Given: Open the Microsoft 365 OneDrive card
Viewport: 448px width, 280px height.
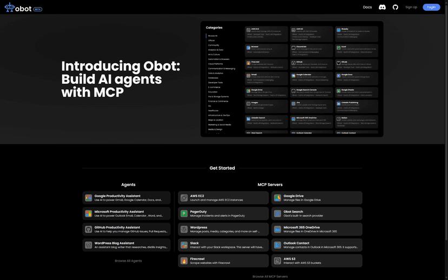Looking at the screenshot, I should coord(317,229).
